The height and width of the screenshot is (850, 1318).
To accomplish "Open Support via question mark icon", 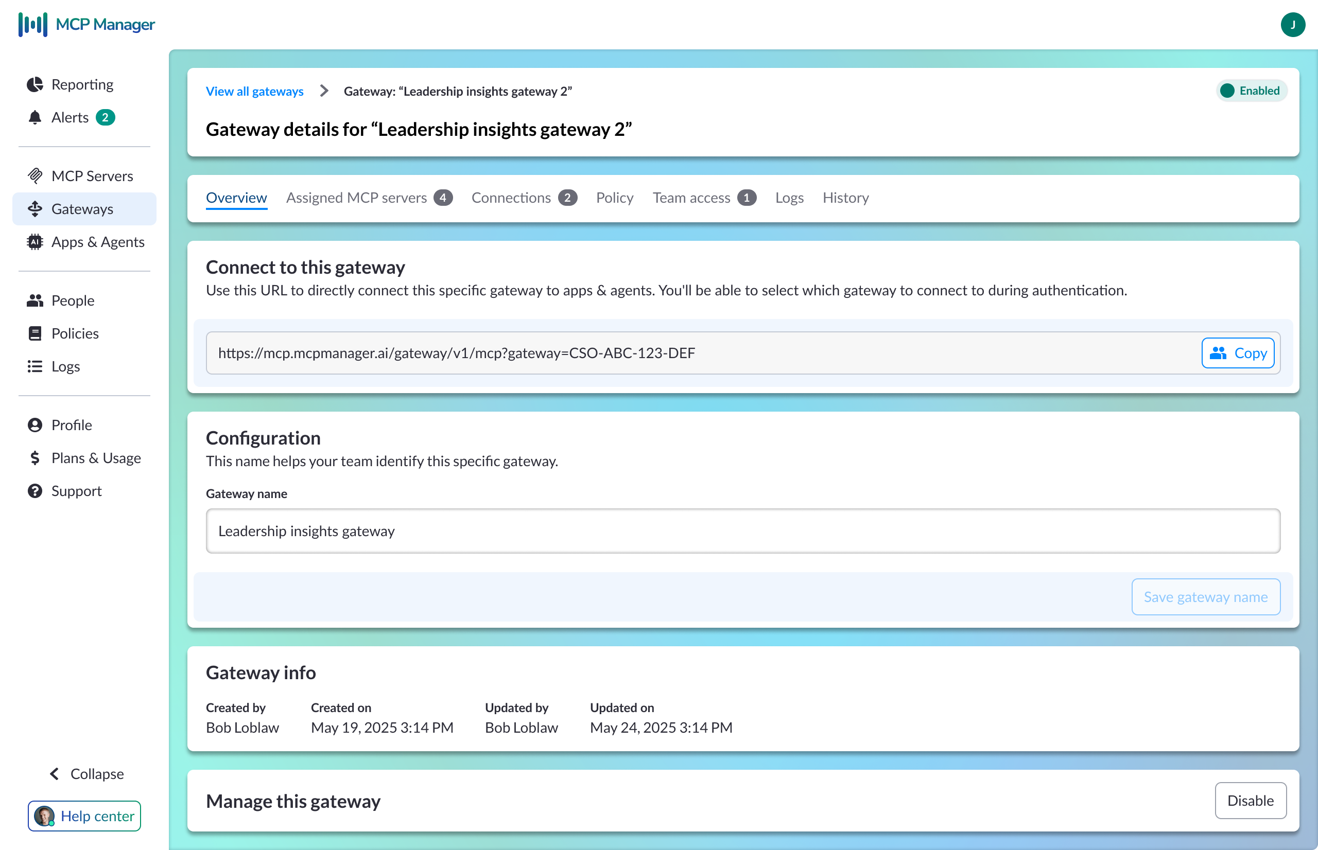I will (x=35, y=491).
